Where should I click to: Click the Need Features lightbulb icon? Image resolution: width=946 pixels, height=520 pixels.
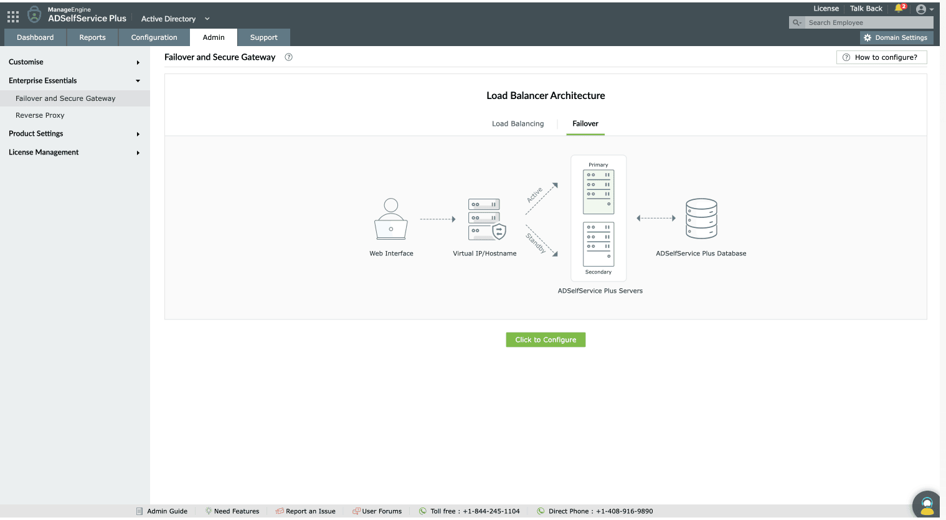click(209, 511)
